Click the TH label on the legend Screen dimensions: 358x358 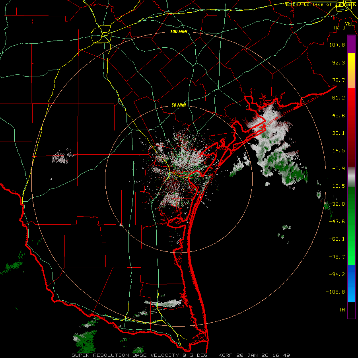tap(342, 310)
